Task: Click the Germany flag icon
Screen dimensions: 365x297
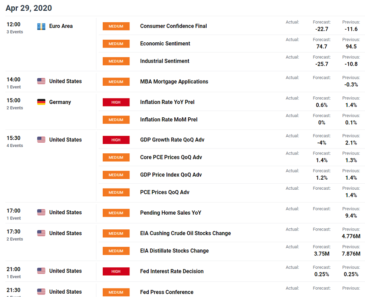Action: coord(41,102)
